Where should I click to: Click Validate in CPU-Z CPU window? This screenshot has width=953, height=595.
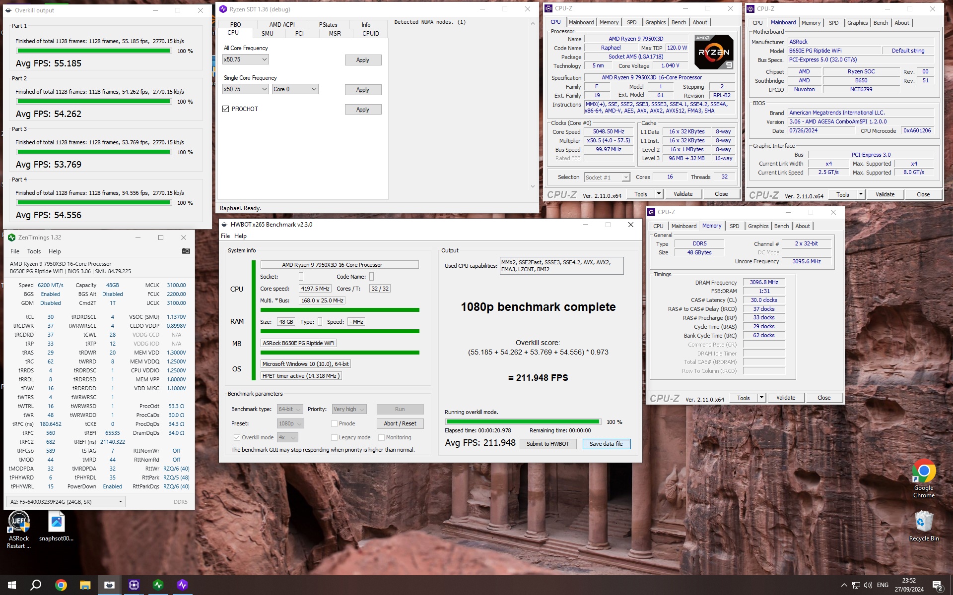tap(683, 194)
